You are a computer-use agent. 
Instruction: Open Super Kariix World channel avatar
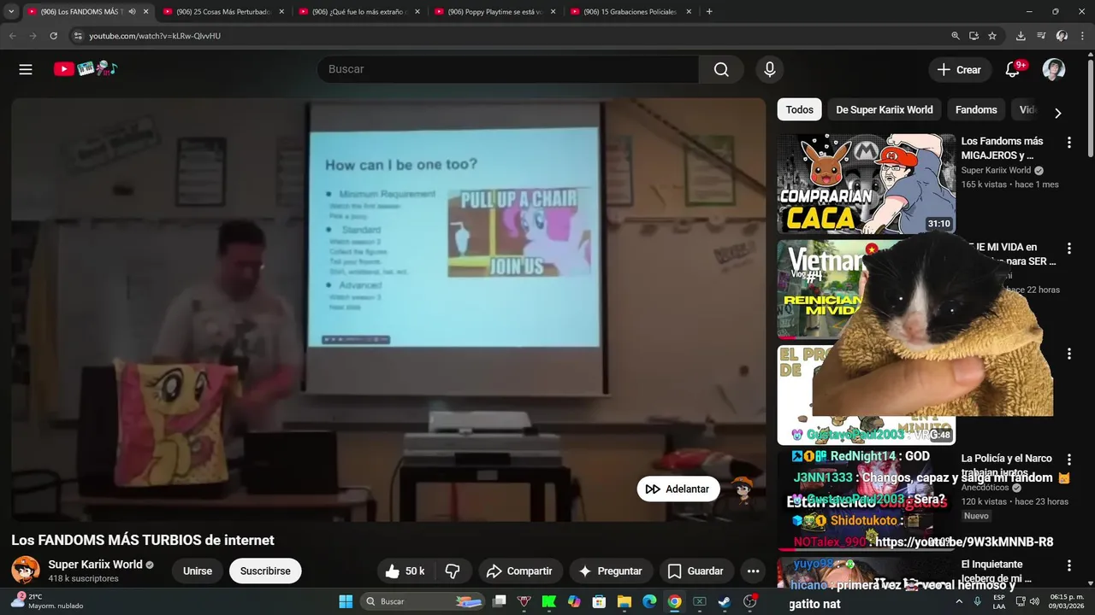pyautogui.click(x=26, y=570)
